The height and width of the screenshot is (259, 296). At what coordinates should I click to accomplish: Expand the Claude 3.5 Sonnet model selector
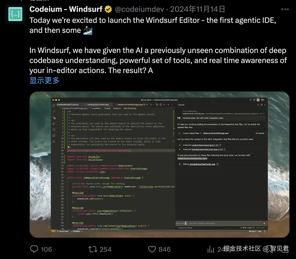[184, 228]
